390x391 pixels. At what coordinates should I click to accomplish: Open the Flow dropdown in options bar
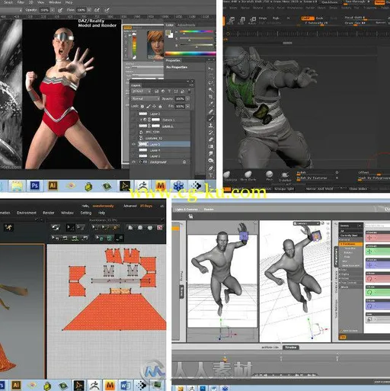89,10
